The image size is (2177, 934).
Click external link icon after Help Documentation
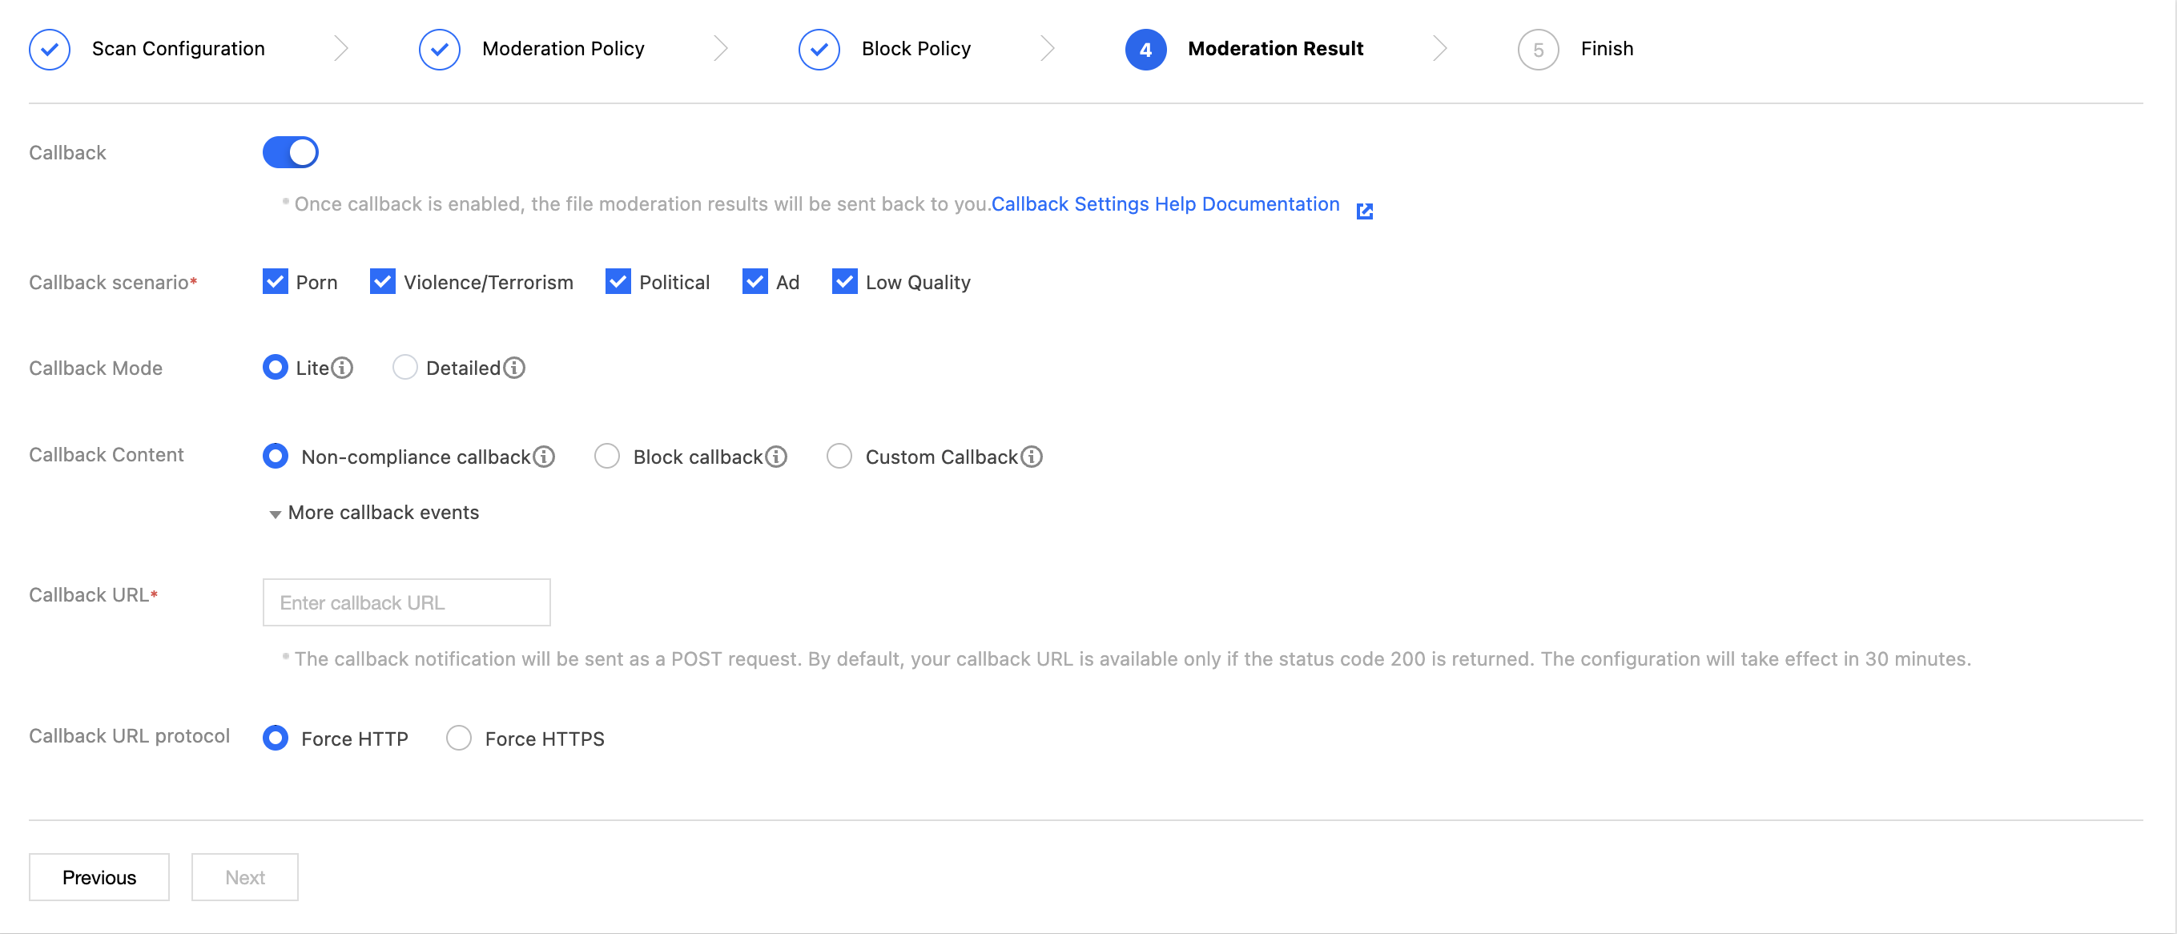pyautogui.click(x=1364, y=211)
